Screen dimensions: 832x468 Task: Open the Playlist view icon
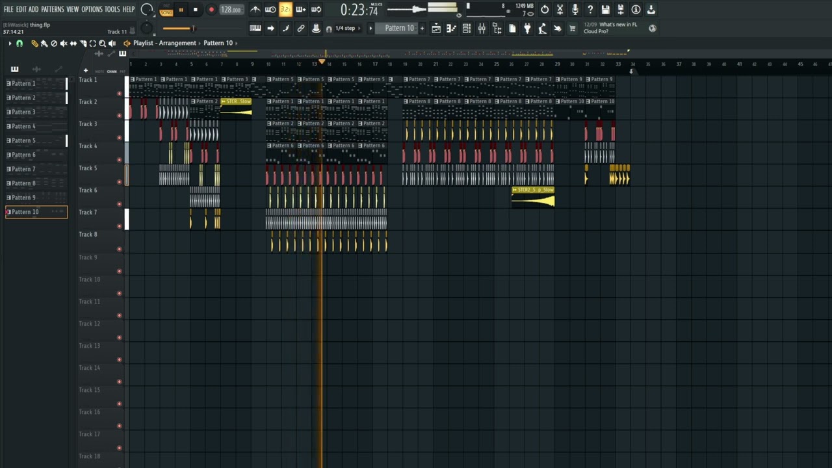click(436, 29)
